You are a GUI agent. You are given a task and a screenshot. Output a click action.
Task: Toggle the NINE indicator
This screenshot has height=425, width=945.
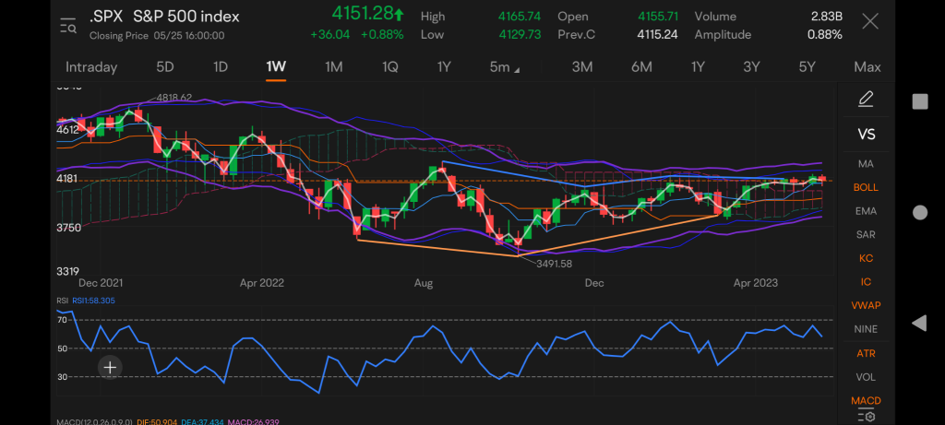tap(866, 329)
